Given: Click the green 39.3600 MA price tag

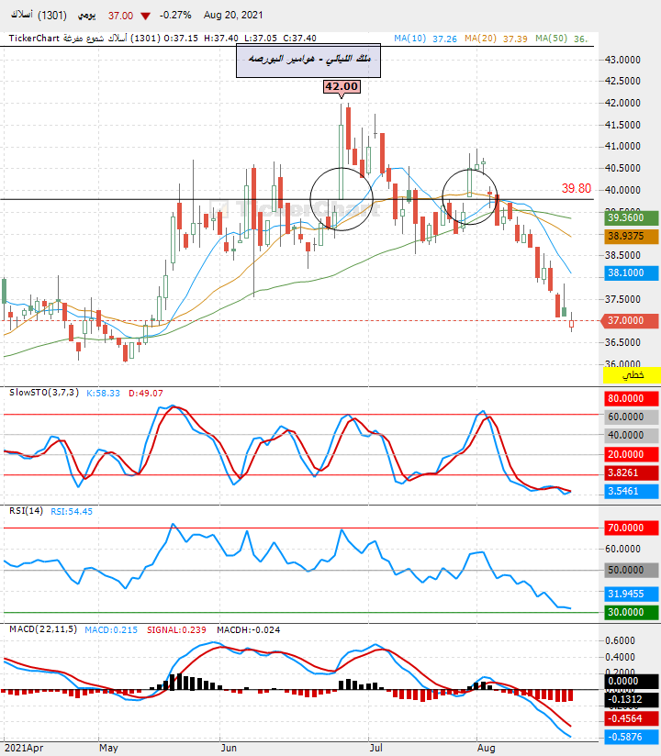Looking at the screenshot, I should [x=631, y=217].
